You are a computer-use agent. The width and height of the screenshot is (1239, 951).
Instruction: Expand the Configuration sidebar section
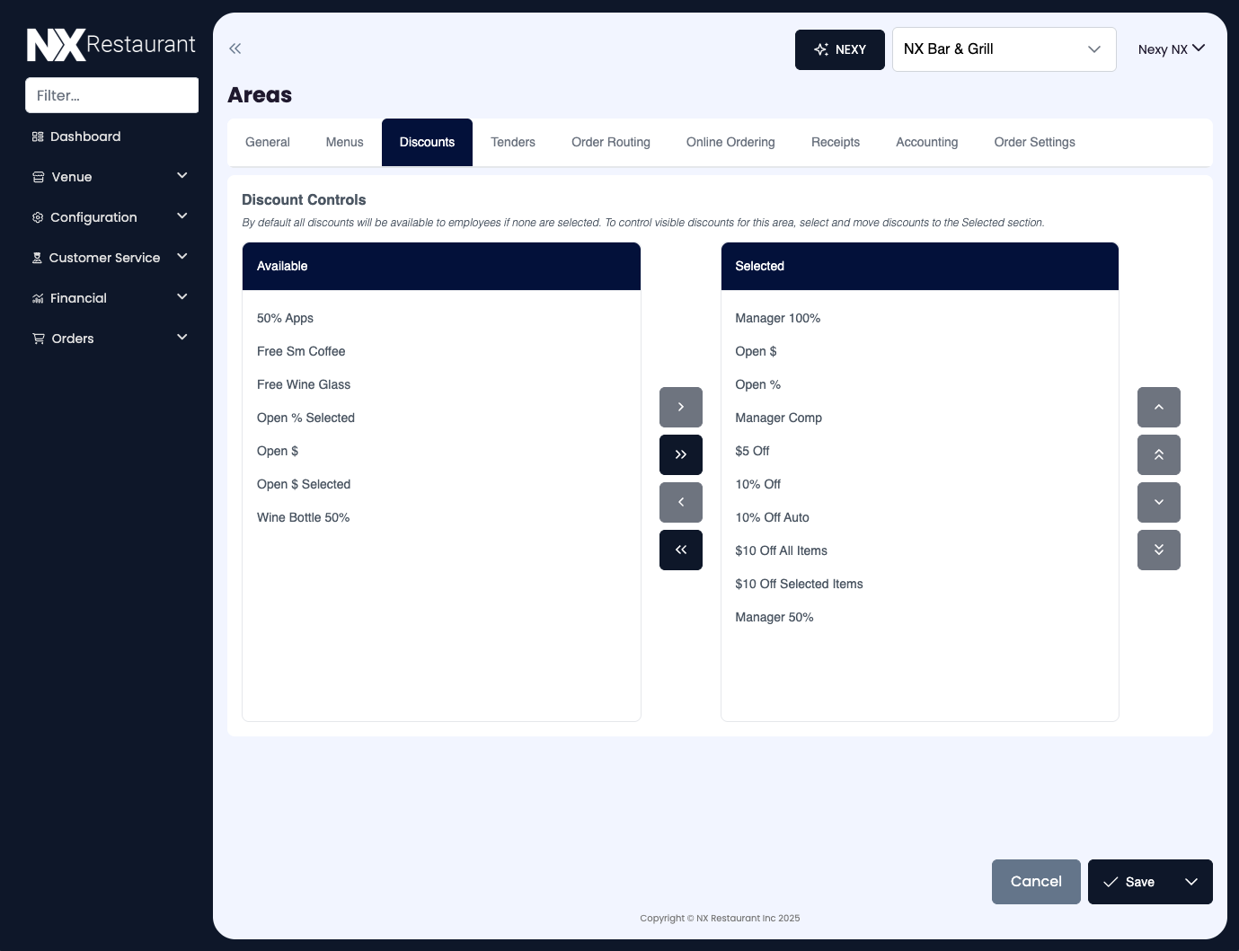point(111,217)
